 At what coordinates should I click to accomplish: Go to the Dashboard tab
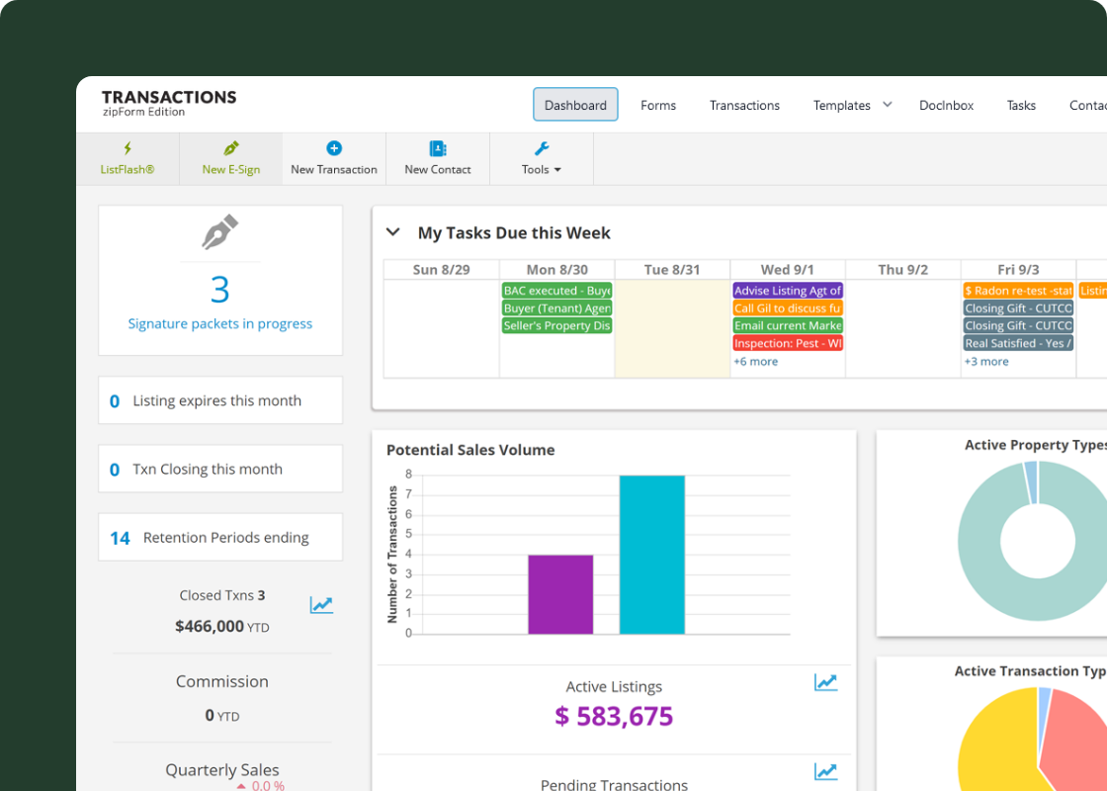tap(575, 105)
